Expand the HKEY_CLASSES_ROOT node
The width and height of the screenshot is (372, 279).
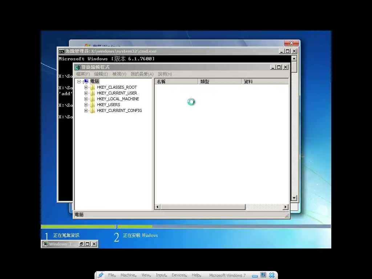(86, 87)
